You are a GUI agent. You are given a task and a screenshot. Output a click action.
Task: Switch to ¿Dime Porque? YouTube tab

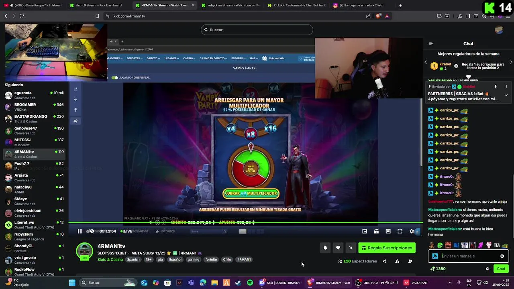click(x=32, y=5)
